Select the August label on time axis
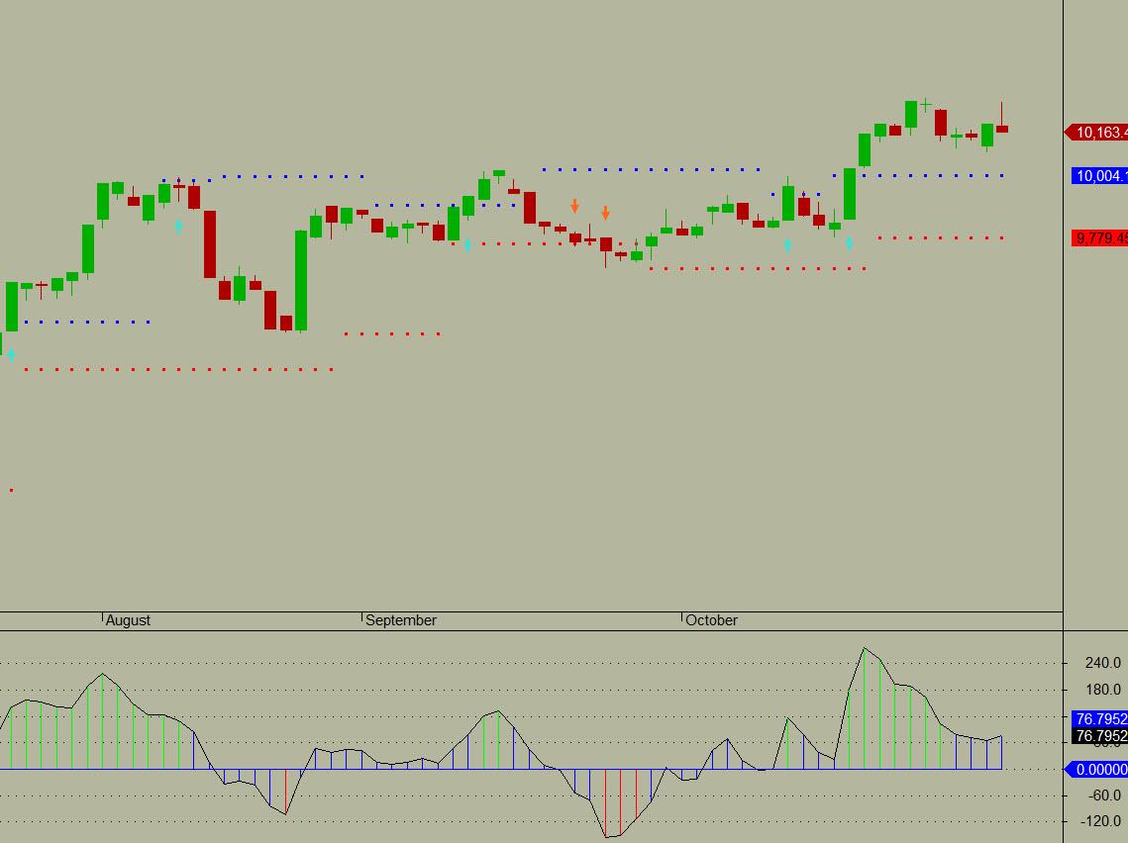The height and width of the screenshot is (843, 1128). [x=128, y=620]
